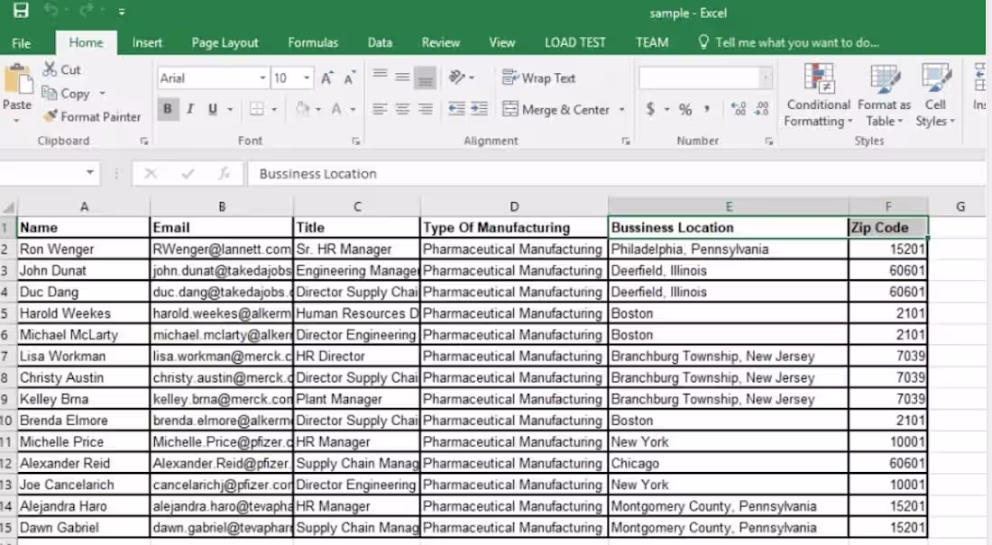Click Accounting dollar format icon
The image size is (992, 545).
649,109
